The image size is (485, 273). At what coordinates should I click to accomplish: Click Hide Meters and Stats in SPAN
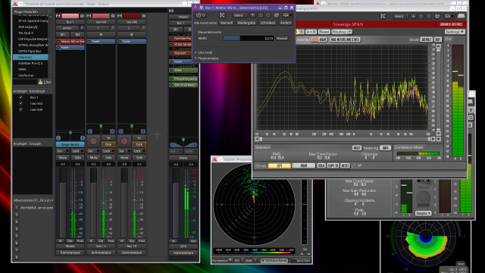[345, 39]
